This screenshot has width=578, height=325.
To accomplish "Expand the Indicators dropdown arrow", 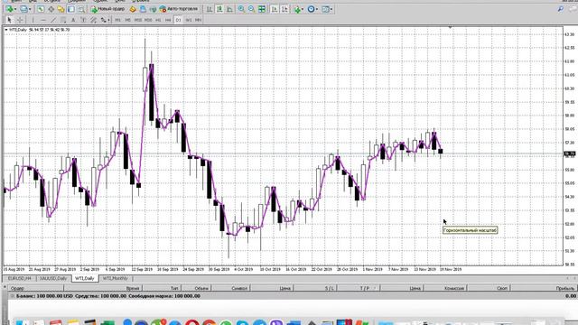I will (303, 9).
